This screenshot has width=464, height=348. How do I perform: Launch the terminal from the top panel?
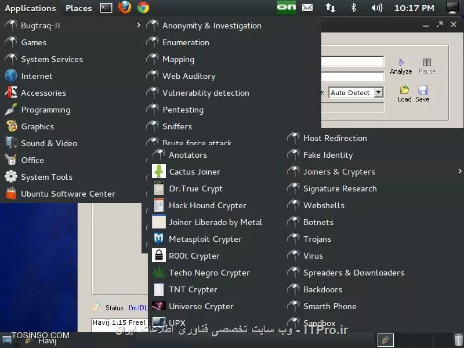point(106,8)
